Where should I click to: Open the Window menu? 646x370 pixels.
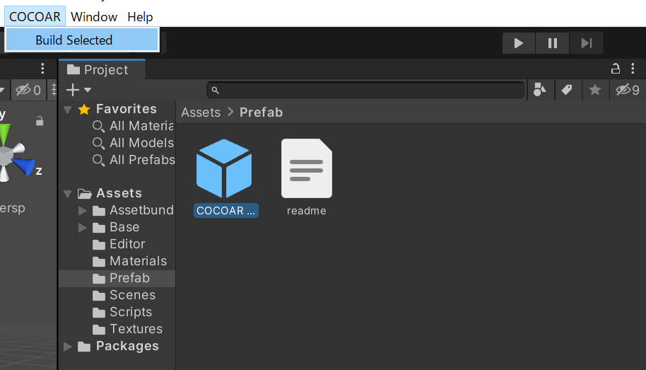(x=94, y=17)
